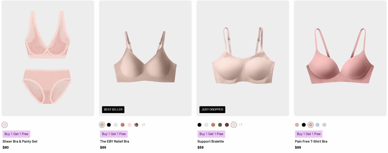Viewport: 388px width, 153px height.
Task: Open the Pain Free T-Shirt Bra product image
Action: click(340, 58)
